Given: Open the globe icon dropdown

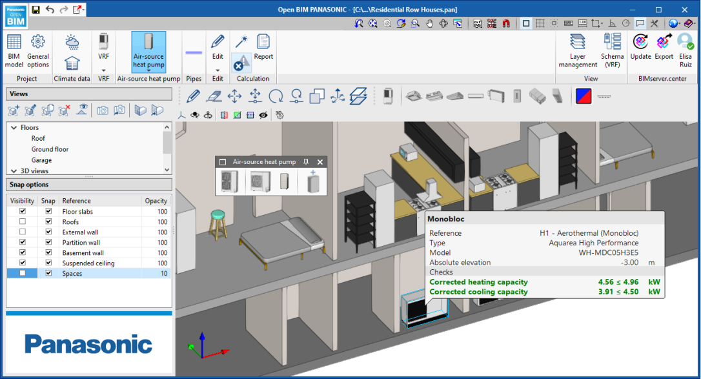Looking at the screenshot, I should 680,24.
